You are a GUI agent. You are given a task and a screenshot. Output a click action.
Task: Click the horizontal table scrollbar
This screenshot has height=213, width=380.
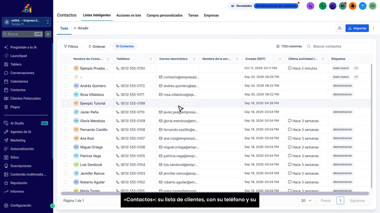tap(215, 194)
